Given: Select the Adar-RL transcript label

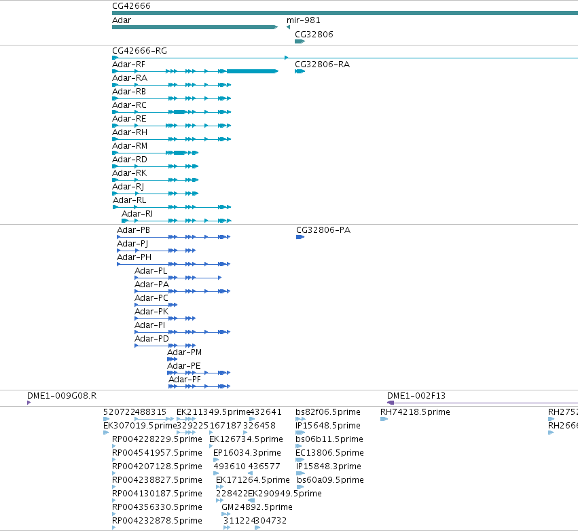Looking at the screenshot, I should click(129, 200).
